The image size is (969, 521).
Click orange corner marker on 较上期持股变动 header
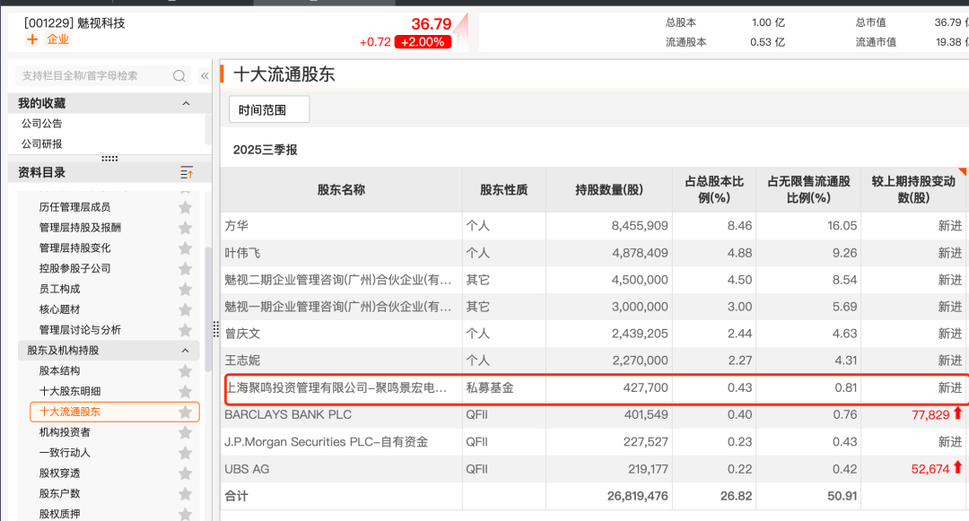point(965,170)
